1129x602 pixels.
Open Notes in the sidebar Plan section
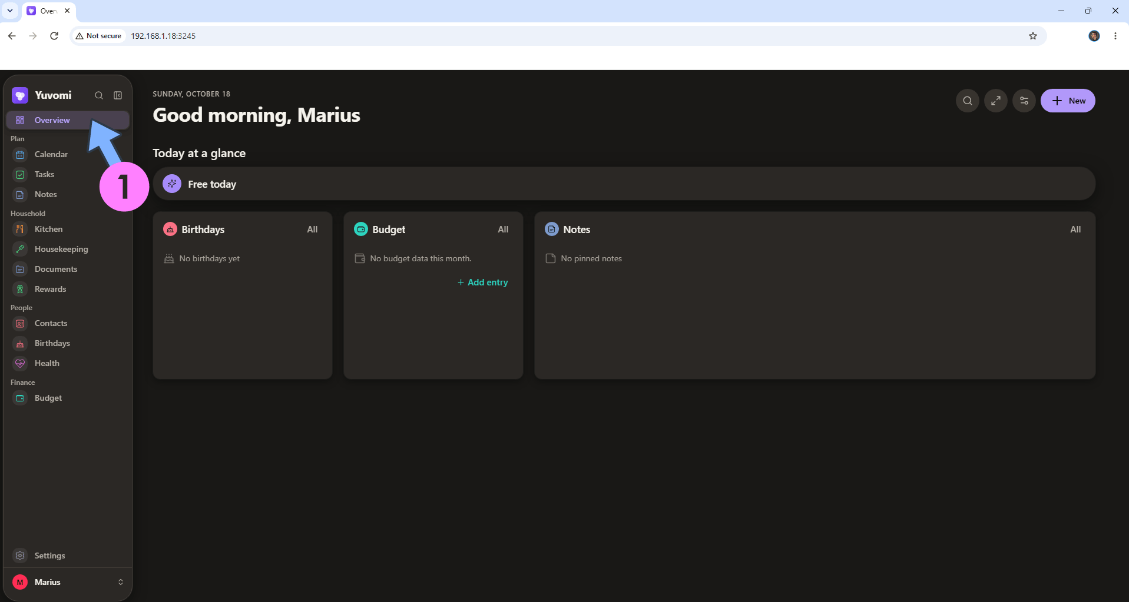click(x=68, y=194)
